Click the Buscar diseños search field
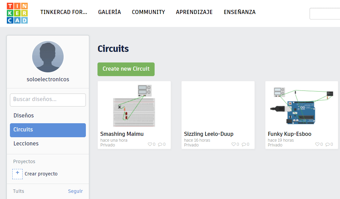The height and width of the screenshot is (199, 340). 48,100
